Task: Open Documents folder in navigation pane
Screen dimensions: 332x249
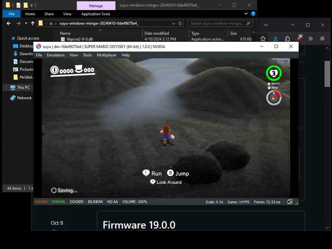Action: point(23,62)
